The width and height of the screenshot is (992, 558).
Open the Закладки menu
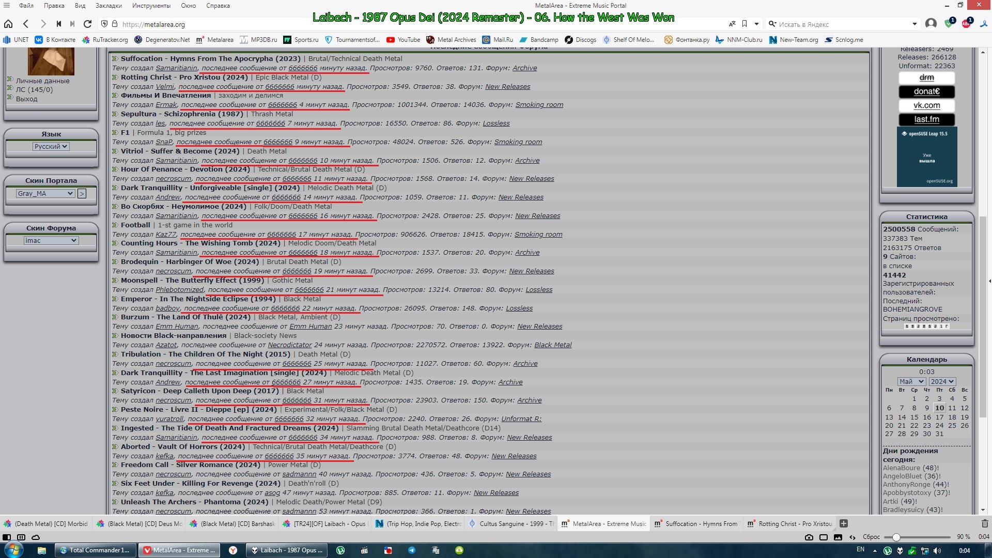[109, 6]
